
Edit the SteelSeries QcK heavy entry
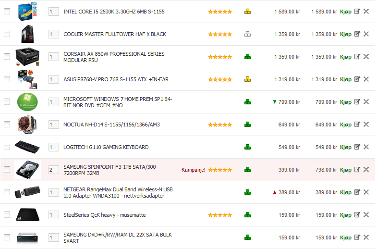tap(357, 215)
